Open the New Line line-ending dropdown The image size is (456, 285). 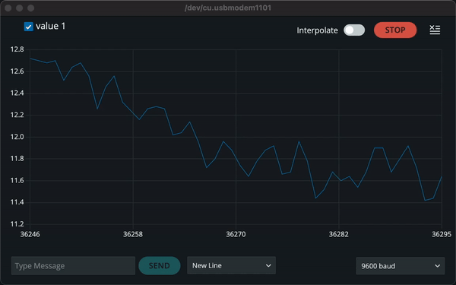pyautogui.click(x=231, y=265)
